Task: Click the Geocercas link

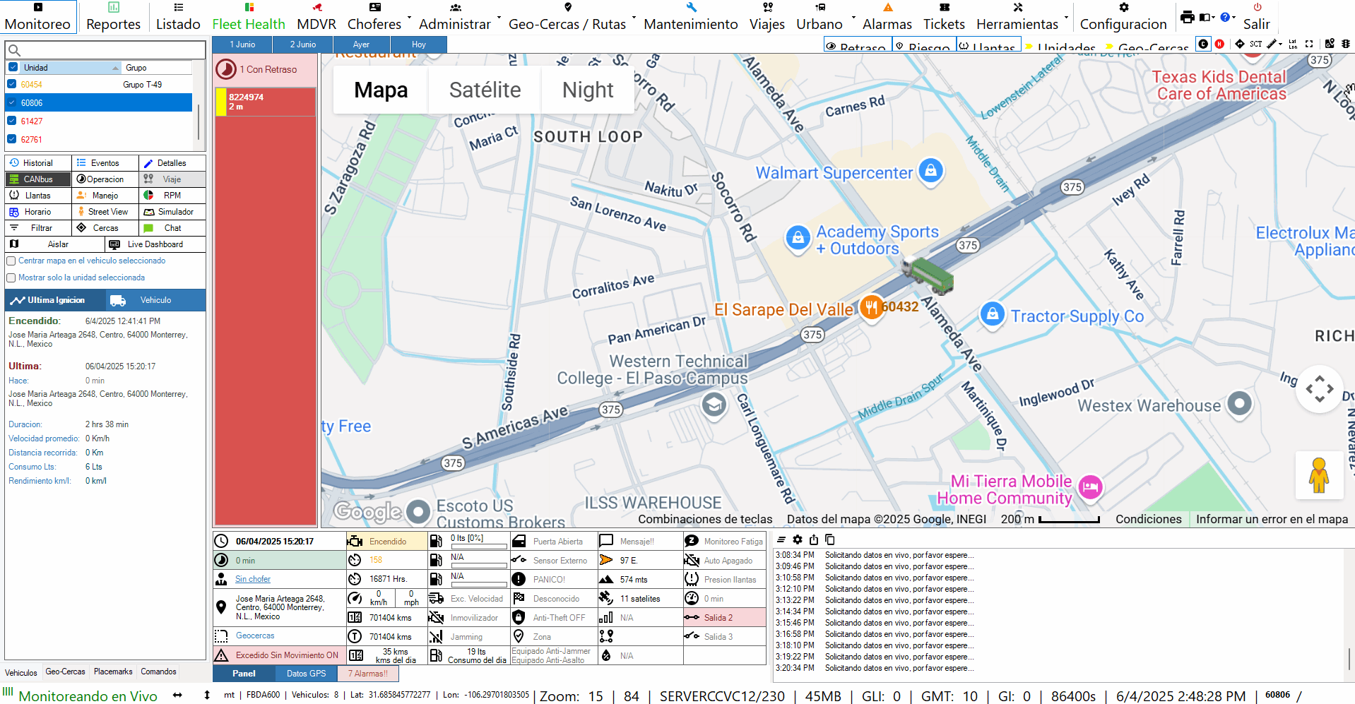Action: (x=255, y=636)
